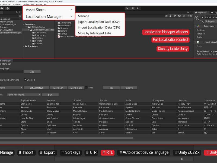Click the Remove language button
The height and width of the screenshot is (163, 217).
coord(129,88)
